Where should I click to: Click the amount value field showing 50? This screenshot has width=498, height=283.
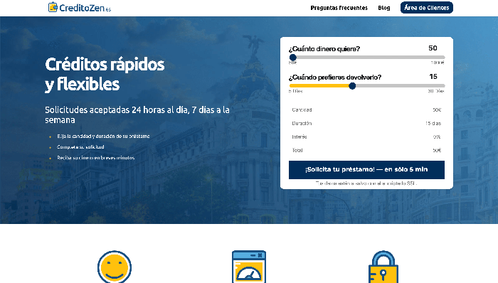(433, 48)
